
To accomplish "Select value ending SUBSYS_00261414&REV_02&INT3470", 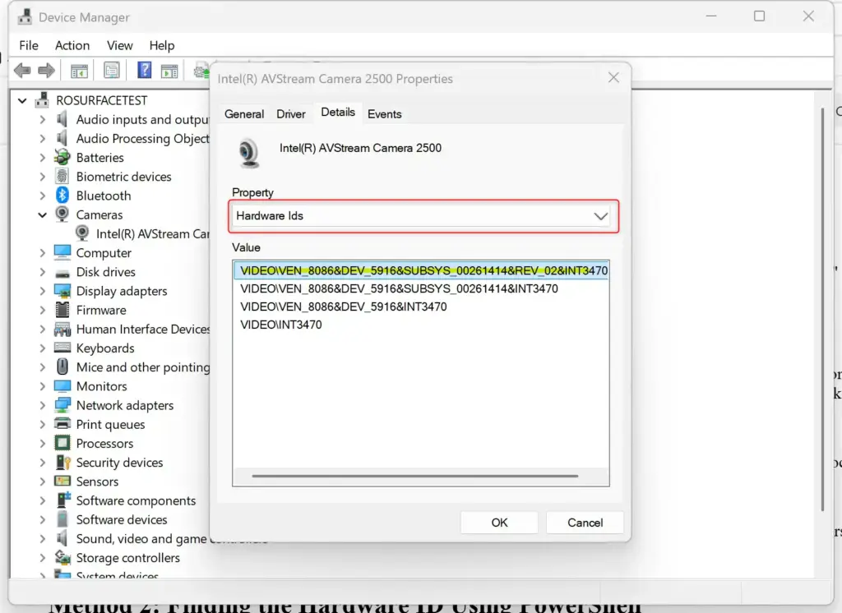I will (423, 270).
